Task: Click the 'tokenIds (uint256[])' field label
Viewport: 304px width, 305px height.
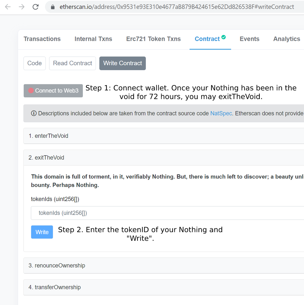Action: (x=55, y=199)
